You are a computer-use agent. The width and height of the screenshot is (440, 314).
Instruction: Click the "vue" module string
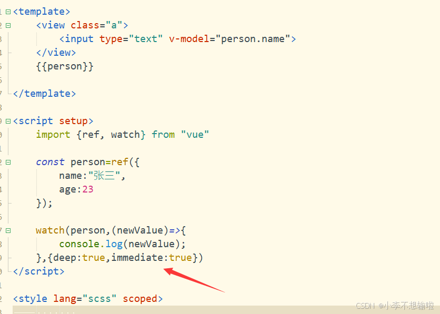coord(195,135)
